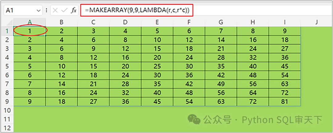Click the Enter checkmark icon in formula bar
This screenshot has width=333, height=133.
[x=64, y=10]
